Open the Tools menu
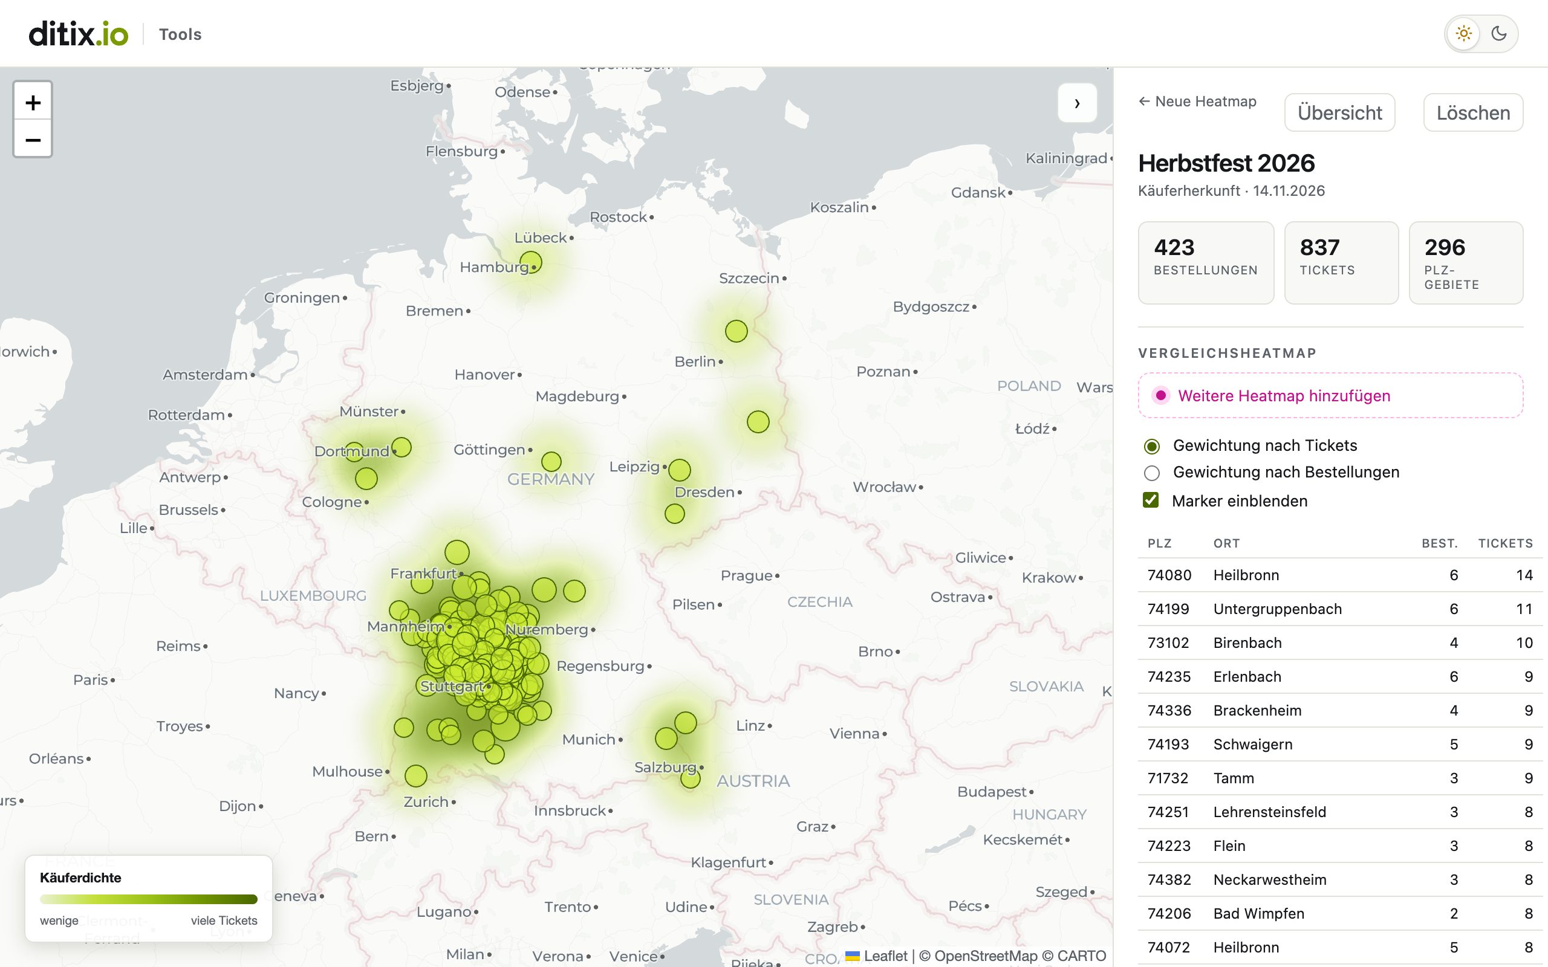1548x967 pixels. (180, 34)
